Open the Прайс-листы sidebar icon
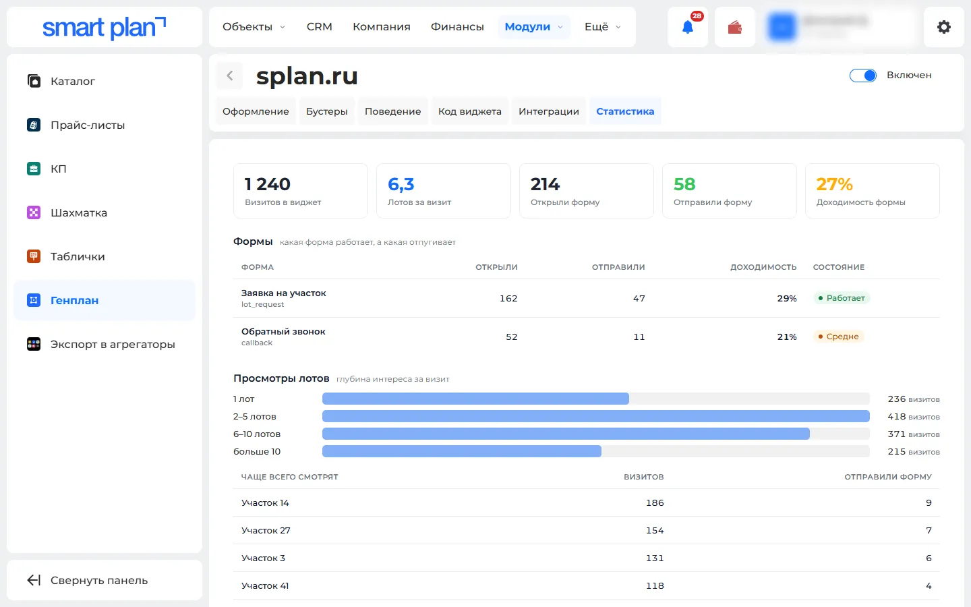Image resolution: width=971 pixels, height=607 pixels. click(34, 125)
